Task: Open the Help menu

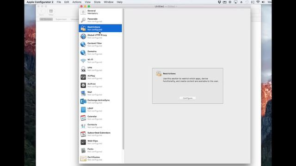Action: [x=119, y=2]
